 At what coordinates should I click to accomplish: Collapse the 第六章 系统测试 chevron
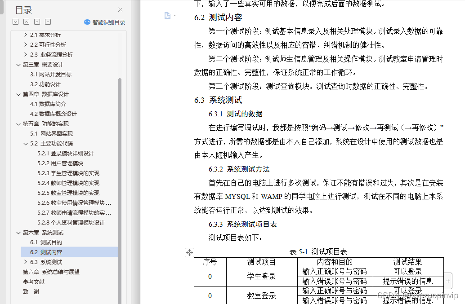tap(18, 233)
